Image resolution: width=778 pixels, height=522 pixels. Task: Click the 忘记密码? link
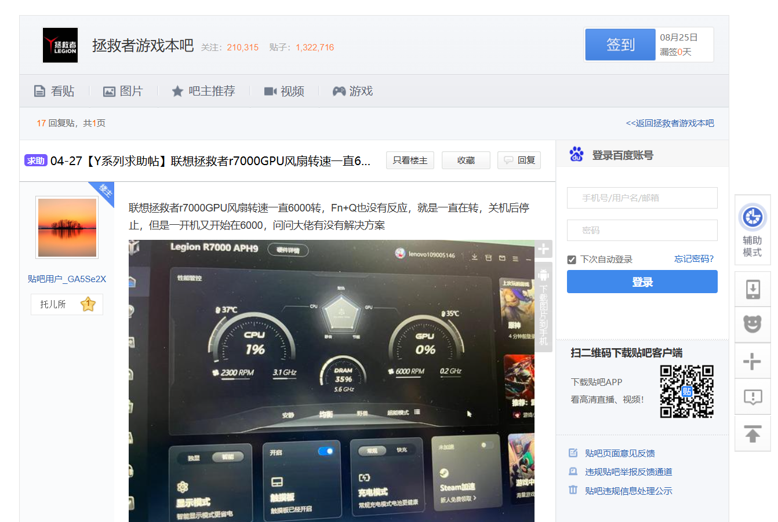pos(694,259)
